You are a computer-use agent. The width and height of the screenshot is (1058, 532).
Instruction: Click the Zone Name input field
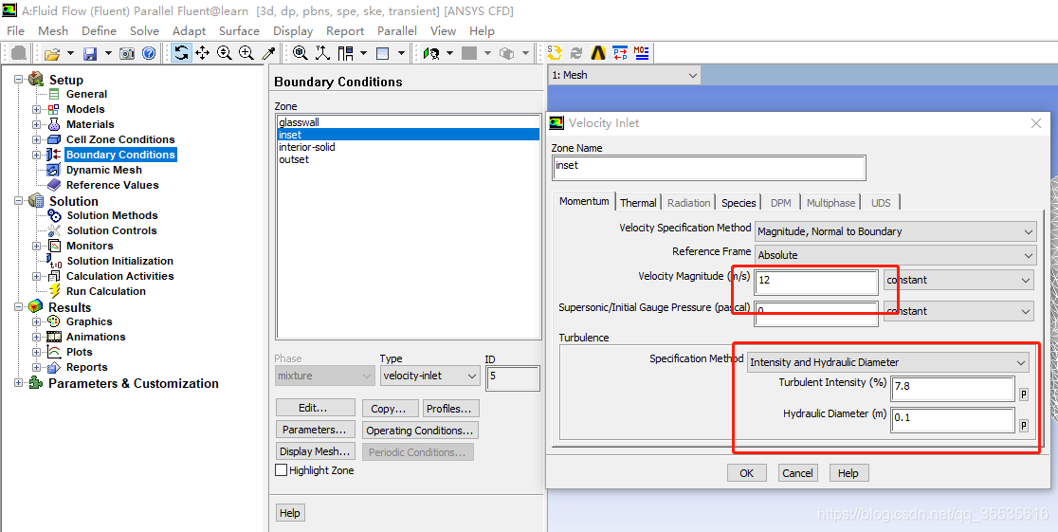[708, 167]
